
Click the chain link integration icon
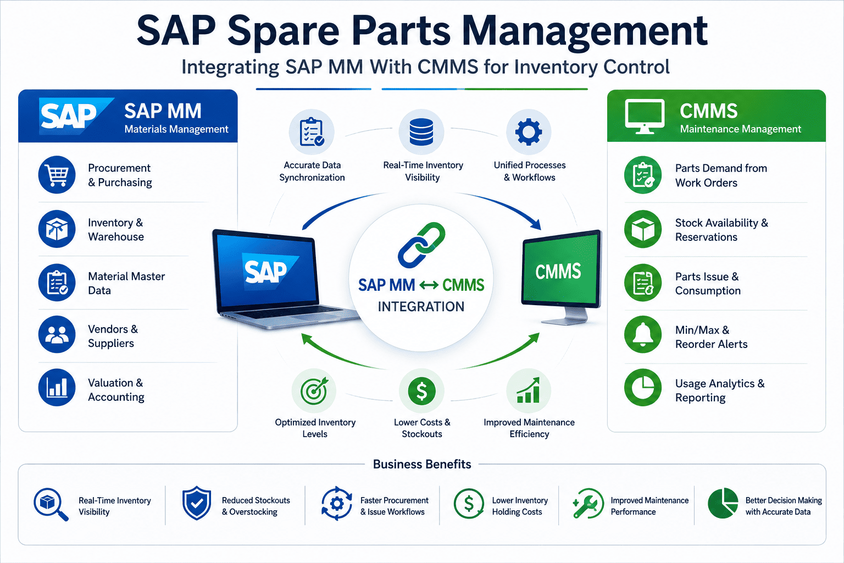coord(421,245)
